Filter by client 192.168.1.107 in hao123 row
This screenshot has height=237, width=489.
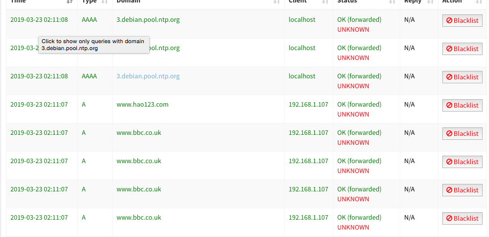coord(308,105)
